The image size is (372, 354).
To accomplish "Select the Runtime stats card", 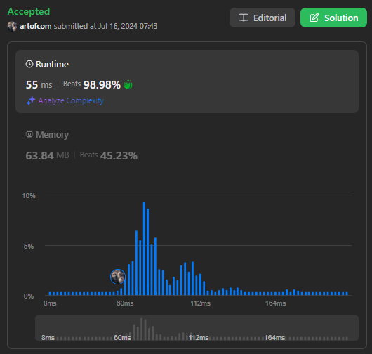I will click(187, 81).
